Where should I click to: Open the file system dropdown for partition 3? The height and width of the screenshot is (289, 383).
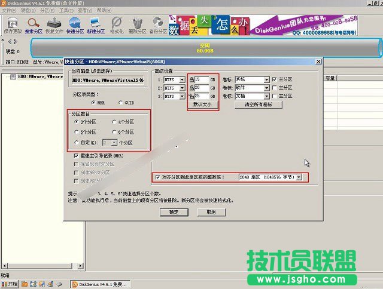pyautogui.click(x=182, y=96)
